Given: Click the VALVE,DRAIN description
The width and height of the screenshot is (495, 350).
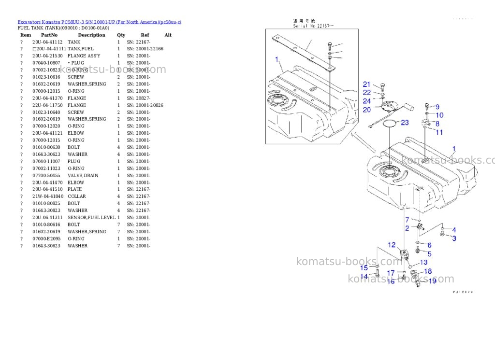Looking at the screenshot, I should [x=83, y=175].
